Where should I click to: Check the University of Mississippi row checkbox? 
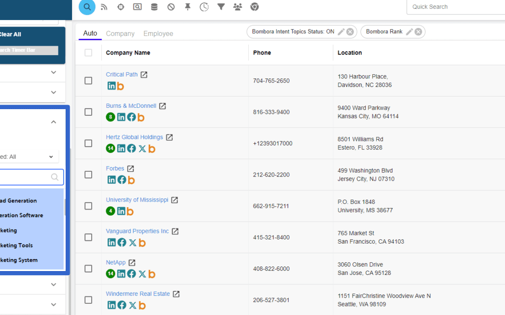click(88, 206)
